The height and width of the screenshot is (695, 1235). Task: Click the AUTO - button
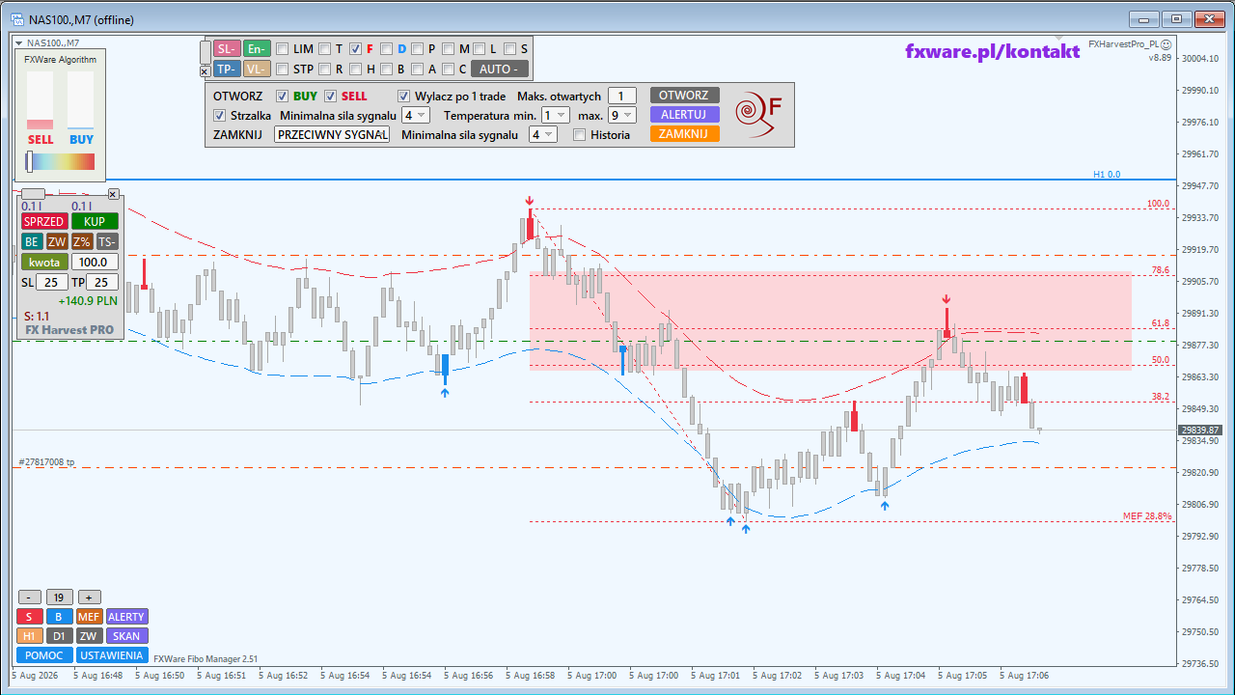(499, 69)
